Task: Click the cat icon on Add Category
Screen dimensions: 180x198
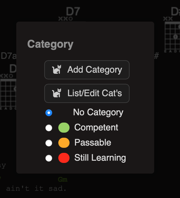Action: (57, 70)
